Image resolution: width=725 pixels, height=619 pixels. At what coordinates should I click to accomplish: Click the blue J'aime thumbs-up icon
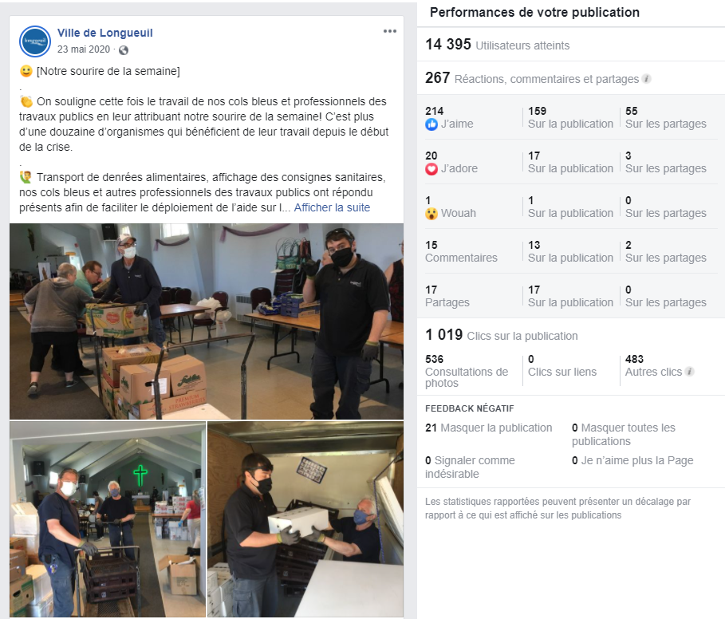point(431,124)
